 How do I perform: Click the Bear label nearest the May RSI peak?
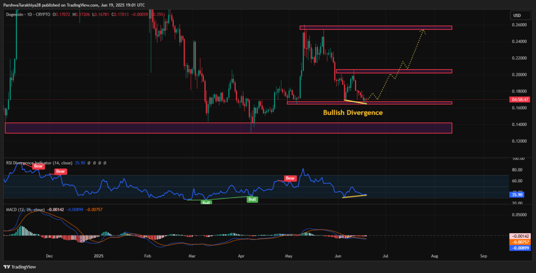pyautogui.click(x=291, y=178)
